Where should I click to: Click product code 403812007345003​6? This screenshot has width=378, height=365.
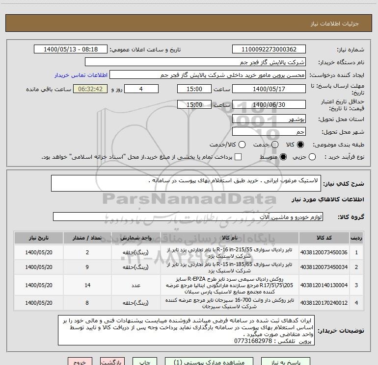click(324, 252)
